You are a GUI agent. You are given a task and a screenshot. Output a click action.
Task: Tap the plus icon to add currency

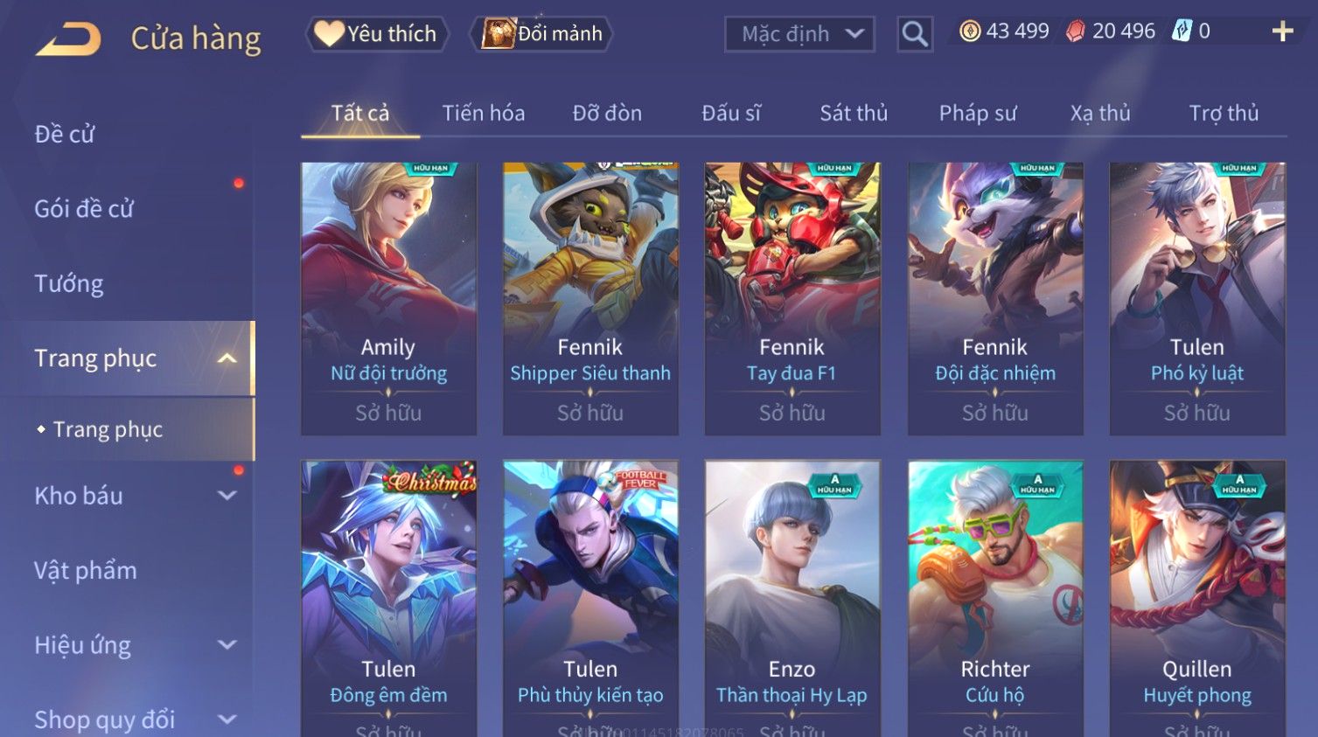[x=1282, y=32]
